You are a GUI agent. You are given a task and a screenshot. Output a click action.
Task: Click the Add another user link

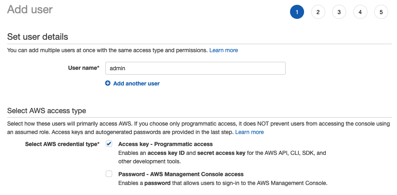pos(136,83)
